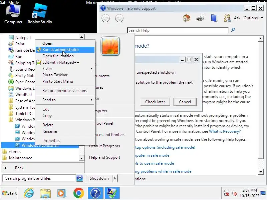Viewport: 267px width, 200px height.
Task: Open the Options dropdown in Help window
Action: click(x=253, y=18)
